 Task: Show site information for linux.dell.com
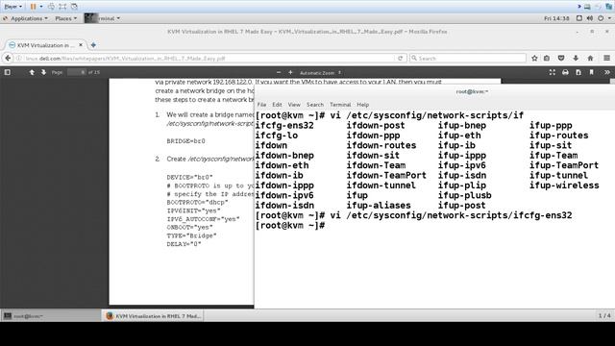(18, 58)
